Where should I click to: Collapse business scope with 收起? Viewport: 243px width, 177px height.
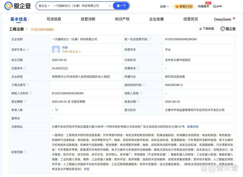point(87,169)
